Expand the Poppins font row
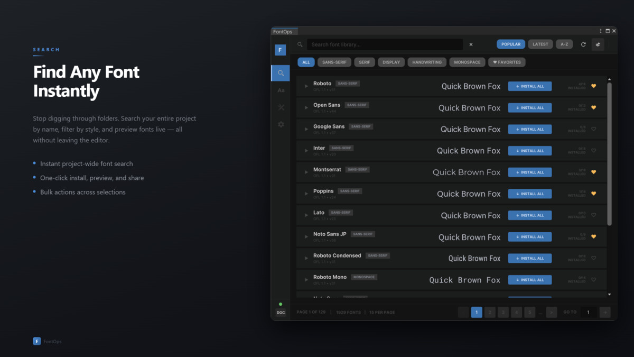Screen dimensions: 634x357 306,194
